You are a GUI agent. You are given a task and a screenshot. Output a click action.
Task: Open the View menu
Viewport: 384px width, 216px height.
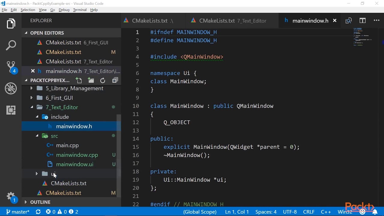pyautogui.click(x=43, y=10)
